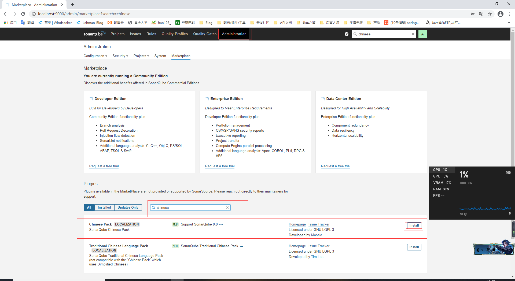Focus the top SonarQube search field

(384, 34)
